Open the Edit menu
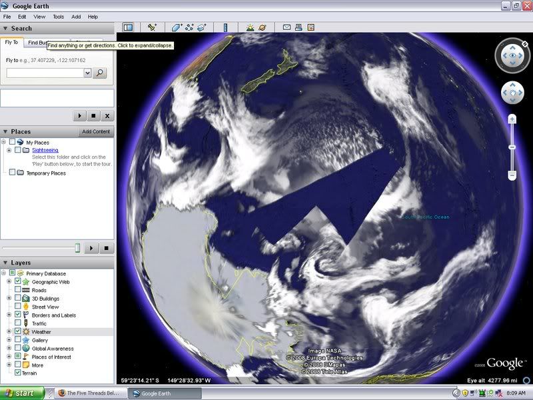Image resolution: width=533 pixels, height=400 pixels. 22,17
